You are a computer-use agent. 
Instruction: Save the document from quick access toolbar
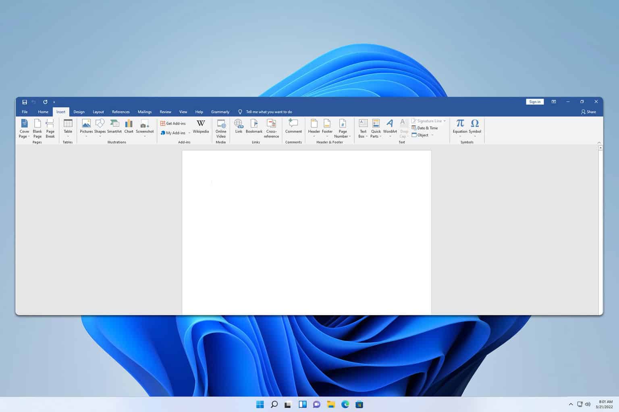25,102
